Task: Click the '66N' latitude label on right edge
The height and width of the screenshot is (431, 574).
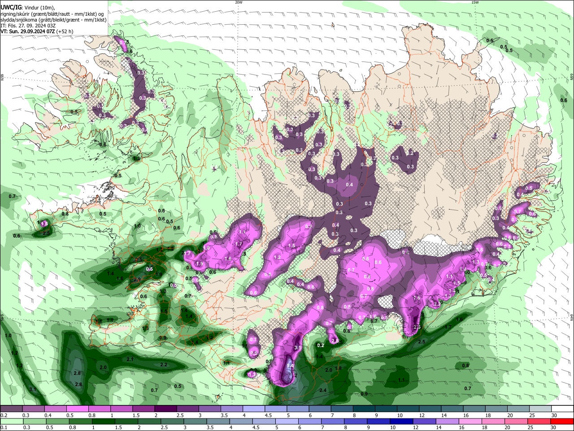Action: tap(572, 78)
